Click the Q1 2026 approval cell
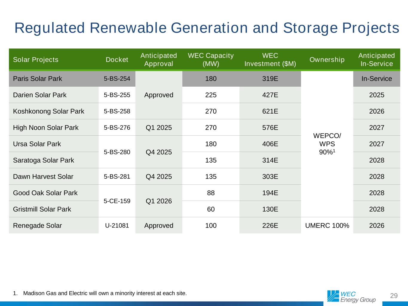This screenshot has width=408, height=306. [x=159, y=201]
